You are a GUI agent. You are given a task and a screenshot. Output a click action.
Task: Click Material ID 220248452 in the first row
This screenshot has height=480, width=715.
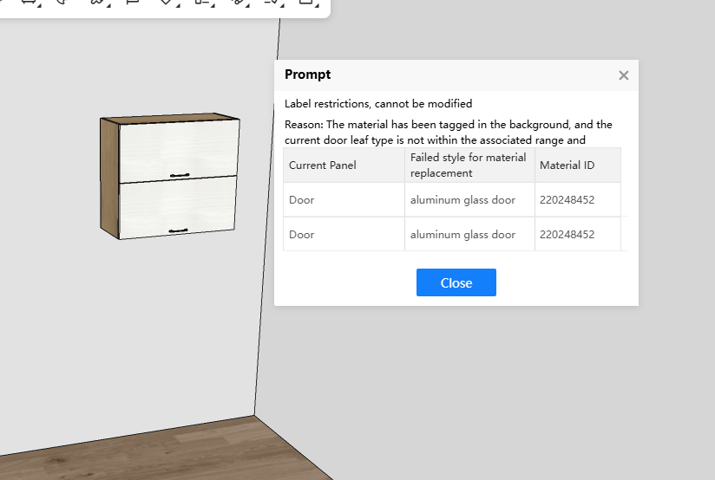[567, 200]
